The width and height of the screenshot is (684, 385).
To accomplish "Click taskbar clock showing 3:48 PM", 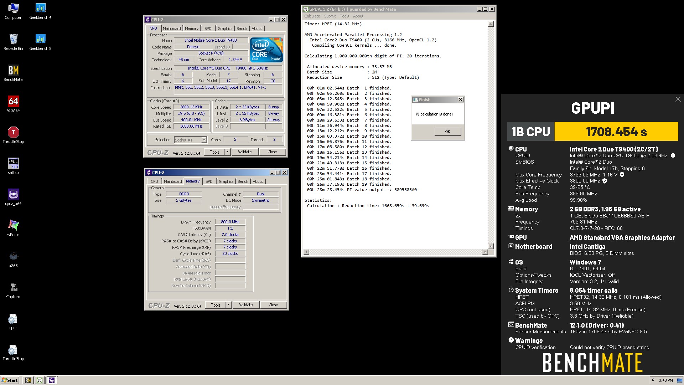I will click(666, 380).
